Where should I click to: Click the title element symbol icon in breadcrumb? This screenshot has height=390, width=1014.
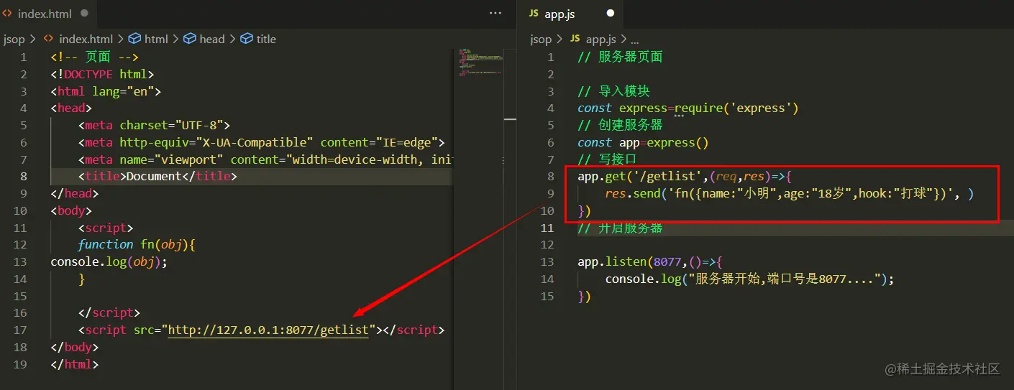(247, 39)
